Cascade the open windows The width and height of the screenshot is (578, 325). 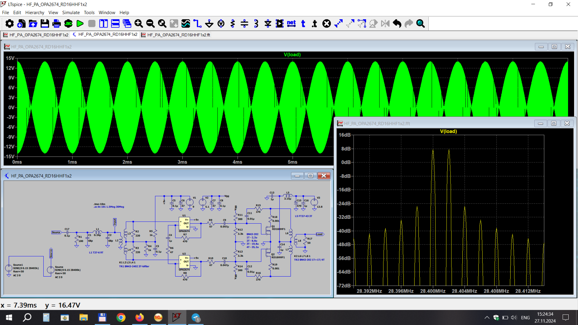(127, 23)
